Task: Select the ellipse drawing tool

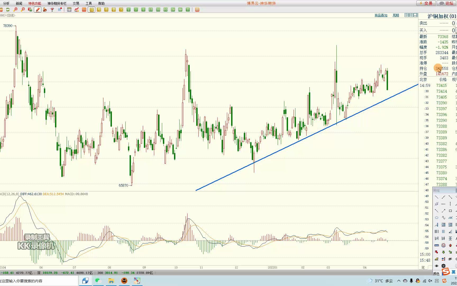Action: [x=437, y=218]
